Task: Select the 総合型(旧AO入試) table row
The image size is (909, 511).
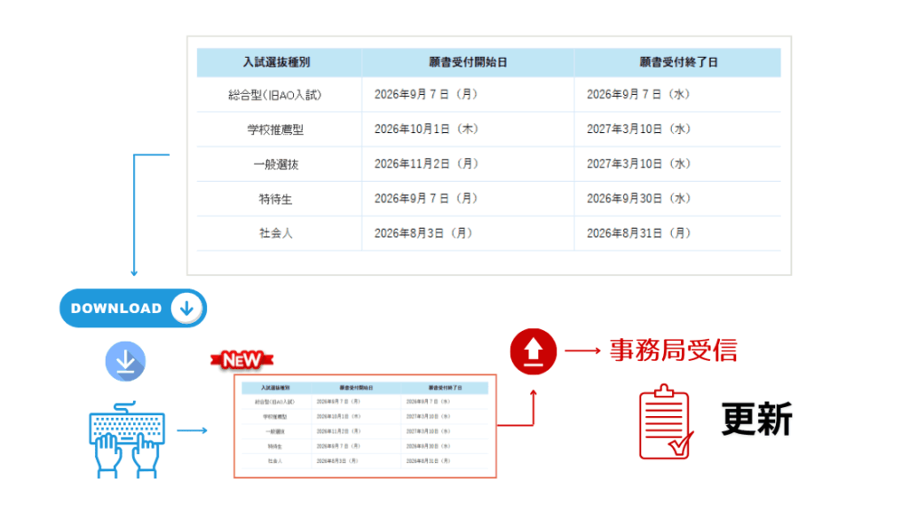Action: 278,94
